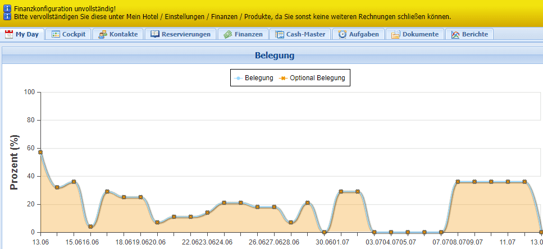
Task: Select the first data point at 13.06
Action: point(40,152)
